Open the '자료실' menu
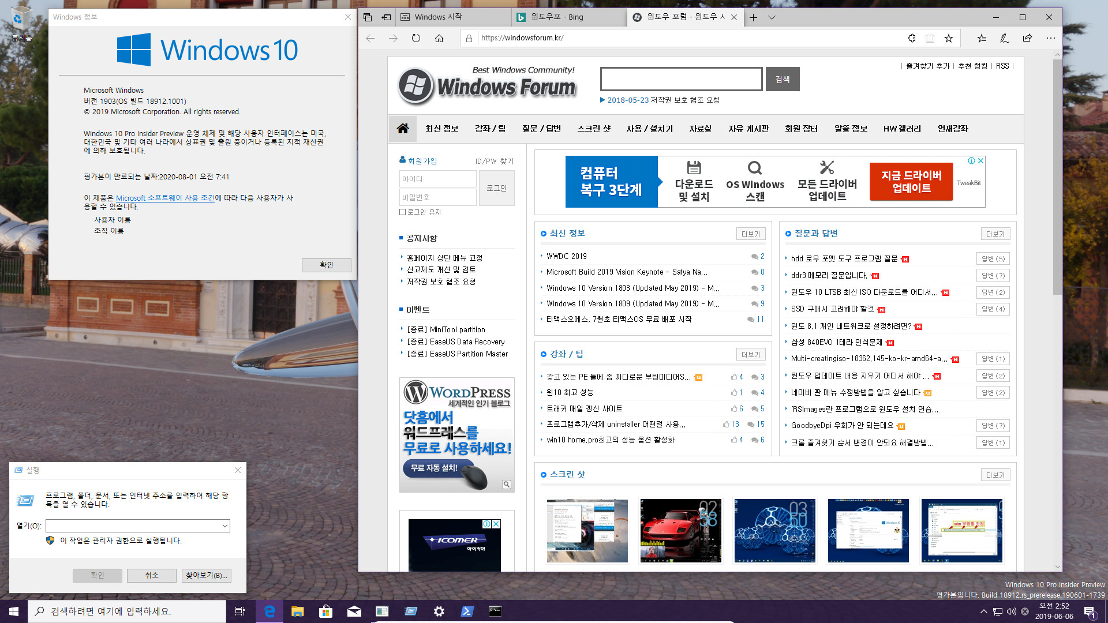The image size is (1108, 623). tap(700, 129)
